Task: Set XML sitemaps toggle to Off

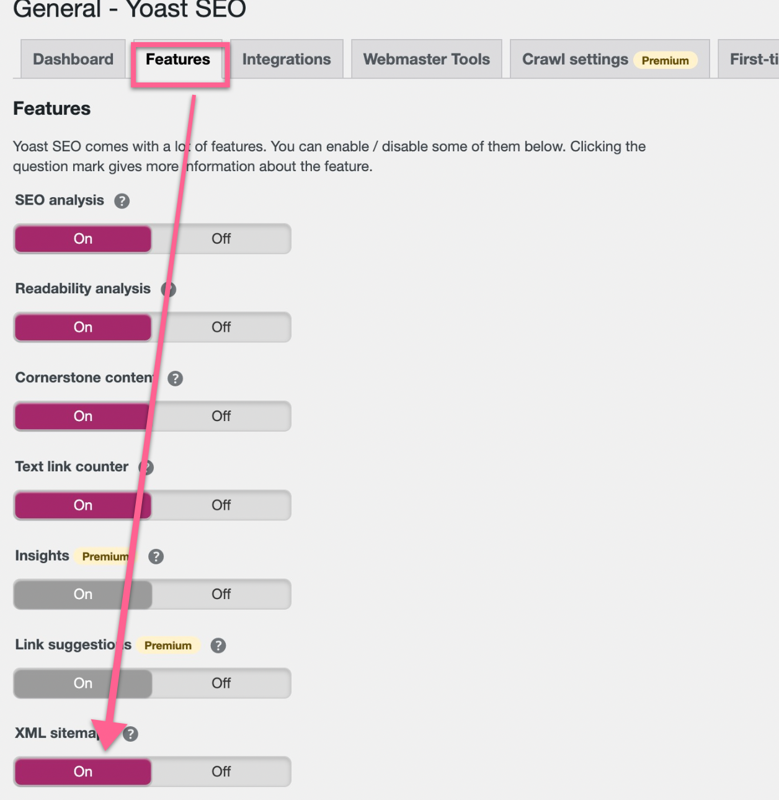Action: coord(221,771)
